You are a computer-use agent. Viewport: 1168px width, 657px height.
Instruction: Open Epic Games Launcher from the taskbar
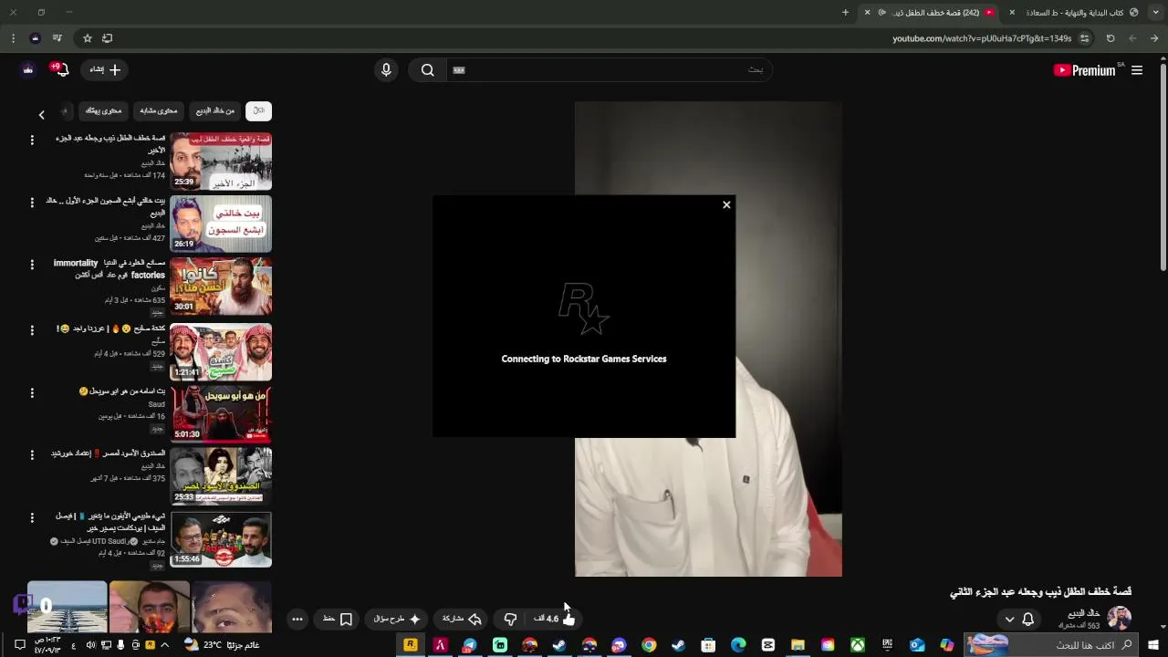pyautogui.click(x=888, y=645)
